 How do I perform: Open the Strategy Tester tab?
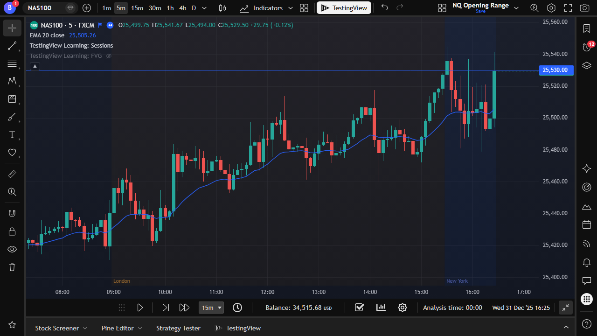click(178, 328)
